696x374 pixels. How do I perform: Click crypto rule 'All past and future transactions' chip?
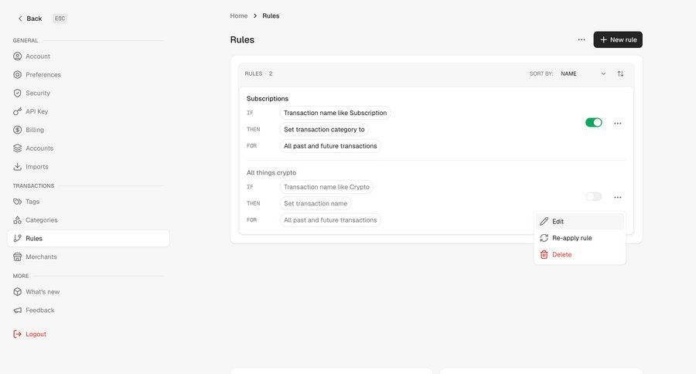(x=330, y=220)
